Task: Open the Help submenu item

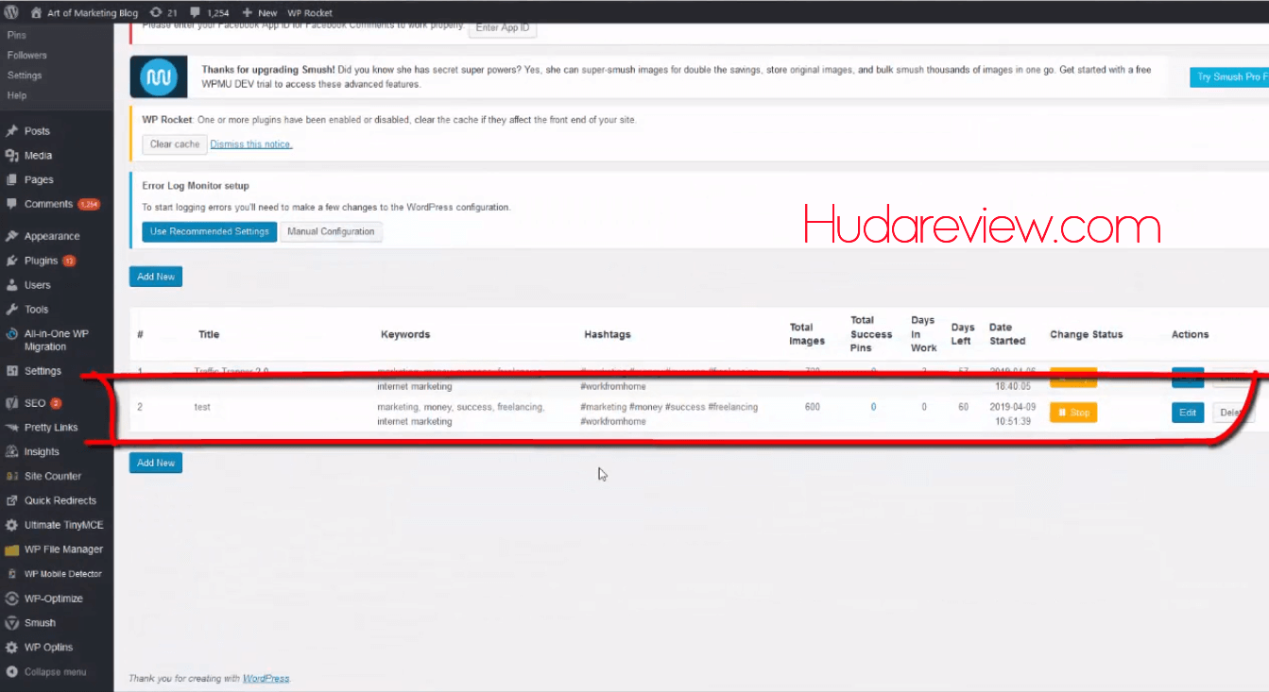Action: [17, 95]
